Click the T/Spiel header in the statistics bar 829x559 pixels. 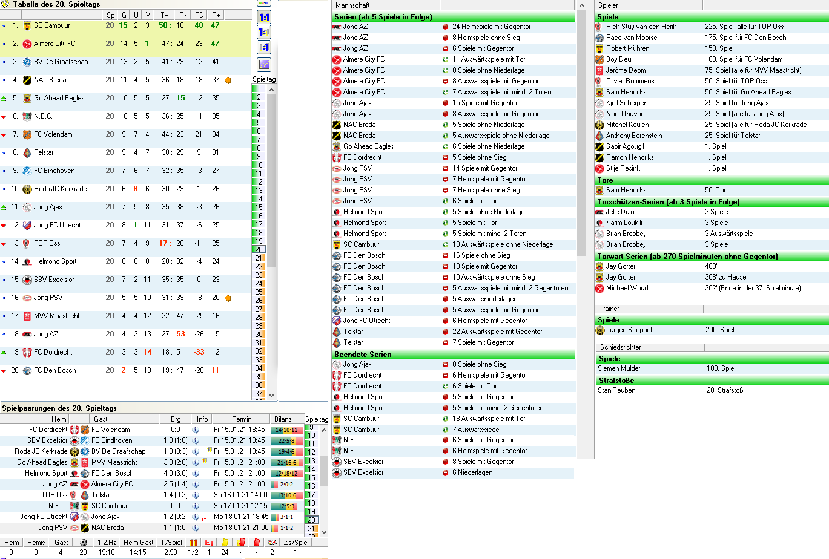[x=171, y=543]
